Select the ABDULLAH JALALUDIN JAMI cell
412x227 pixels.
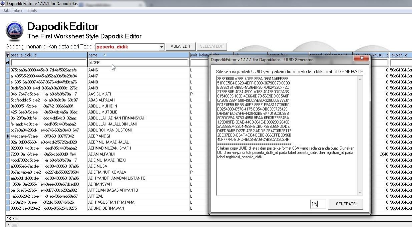138,124
